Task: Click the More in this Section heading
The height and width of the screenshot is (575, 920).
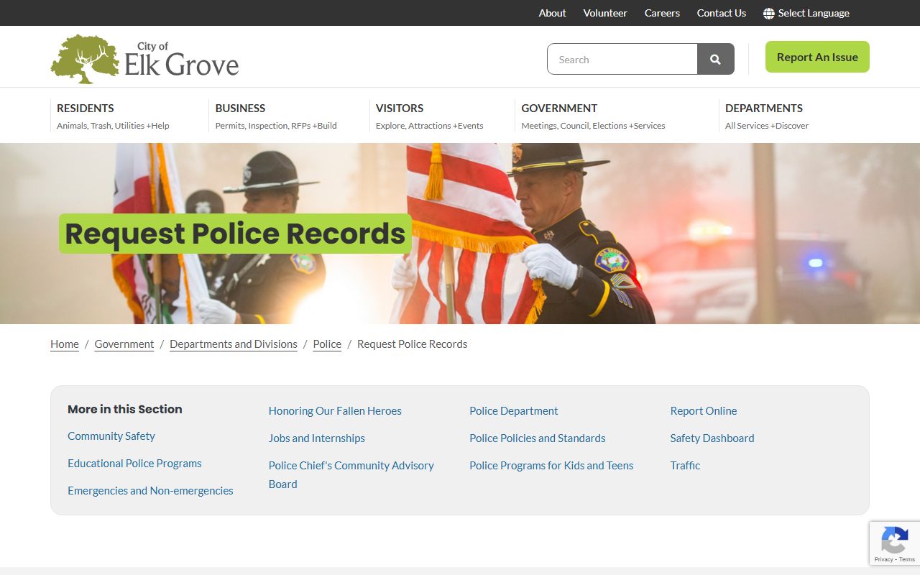Action: pos(125,409)
